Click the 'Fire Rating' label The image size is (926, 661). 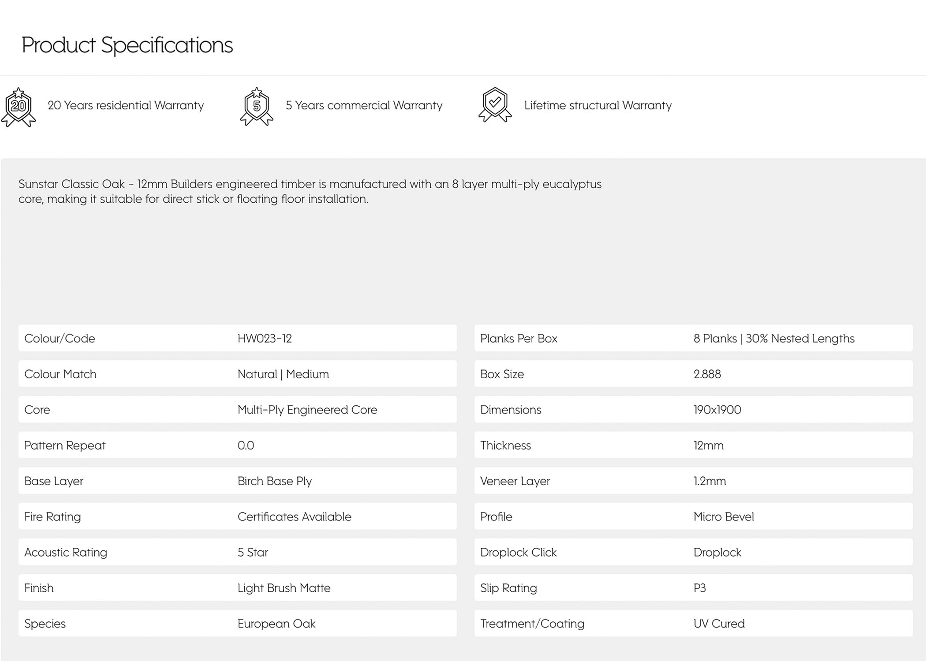tap(52, 517)
